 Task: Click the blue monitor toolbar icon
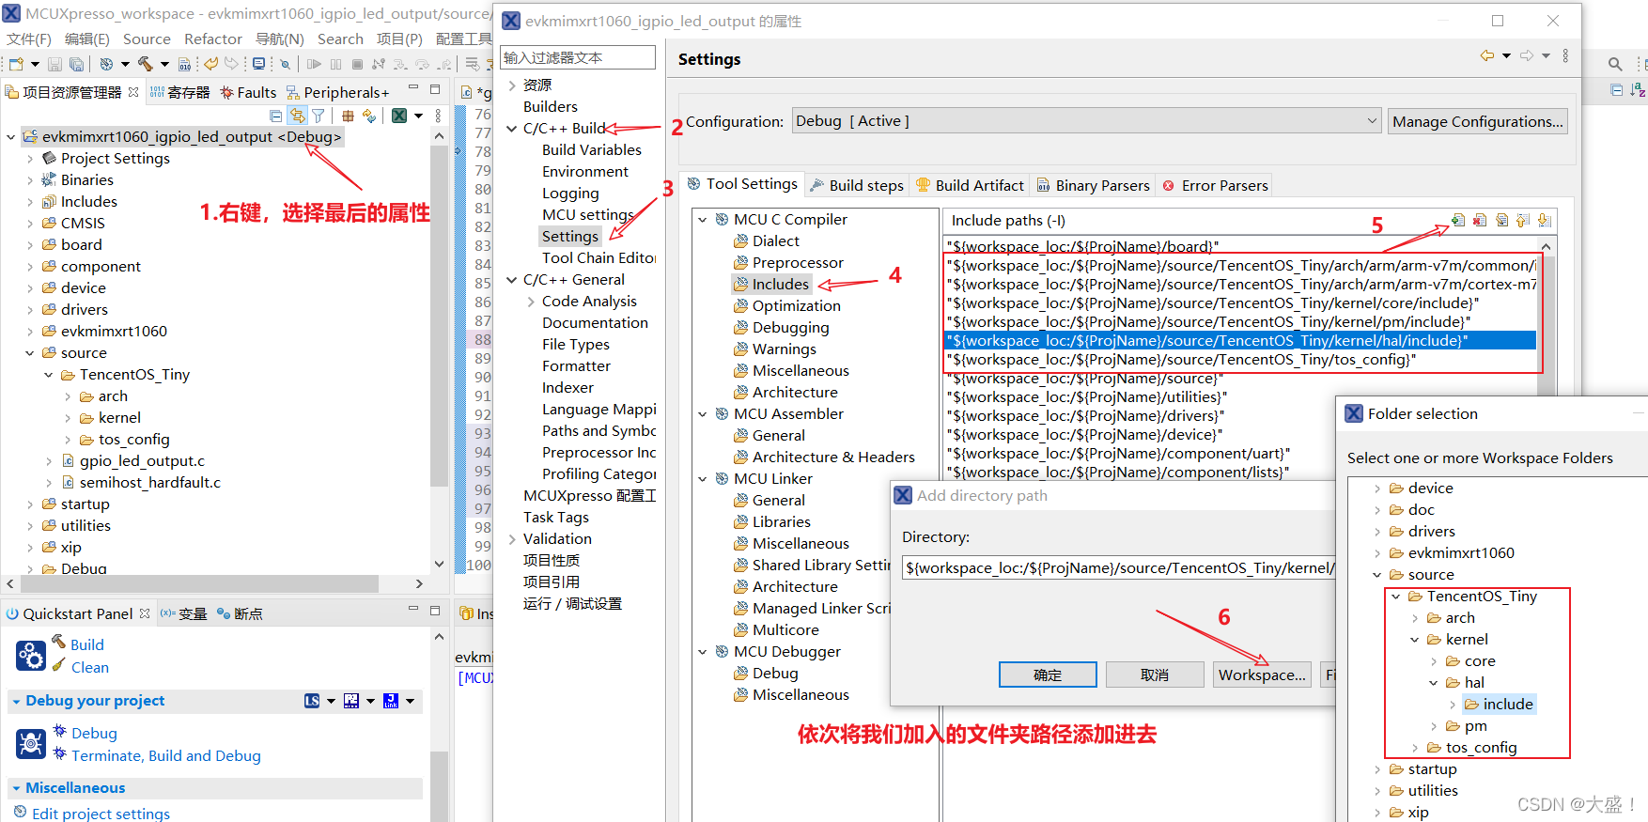click(258, 64)
